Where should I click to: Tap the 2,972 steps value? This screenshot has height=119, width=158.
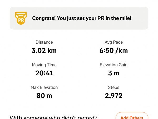[x=114, y=96]
